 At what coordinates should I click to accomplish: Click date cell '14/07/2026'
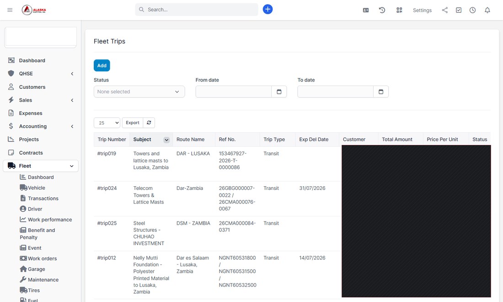[312, 258]
